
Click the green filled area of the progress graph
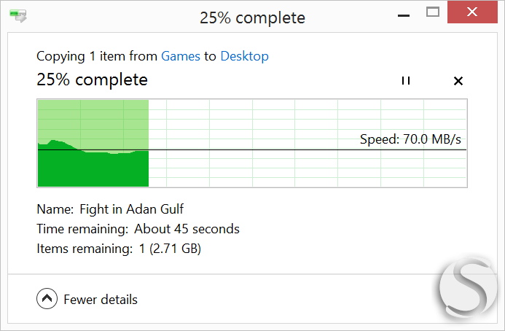click(x=93, y=169)
